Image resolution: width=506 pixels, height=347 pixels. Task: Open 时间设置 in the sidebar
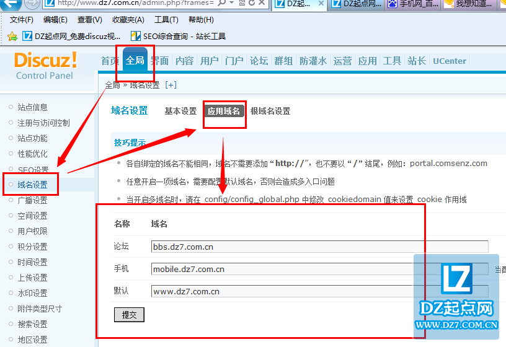point(32,262)
